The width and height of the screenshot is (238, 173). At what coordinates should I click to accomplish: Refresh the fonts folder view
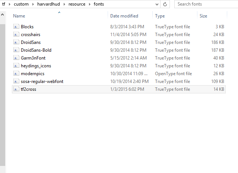point(165,4)
